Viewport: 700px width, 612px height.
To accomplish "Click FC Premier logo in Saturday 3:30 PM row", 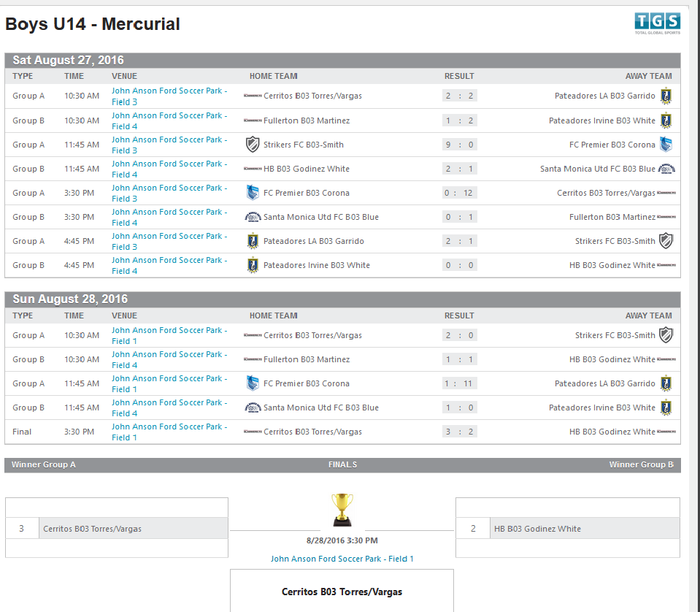I will coord(253,193).
